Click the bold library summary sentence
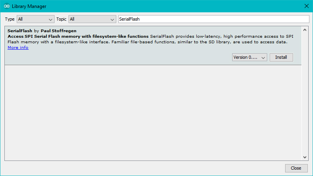The height and width of the screenshot is (176, 313). pyautogui.click(x=78, y=37)
